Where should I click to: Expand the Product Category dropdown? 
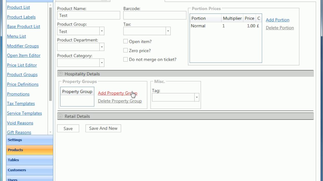(102, 63)
